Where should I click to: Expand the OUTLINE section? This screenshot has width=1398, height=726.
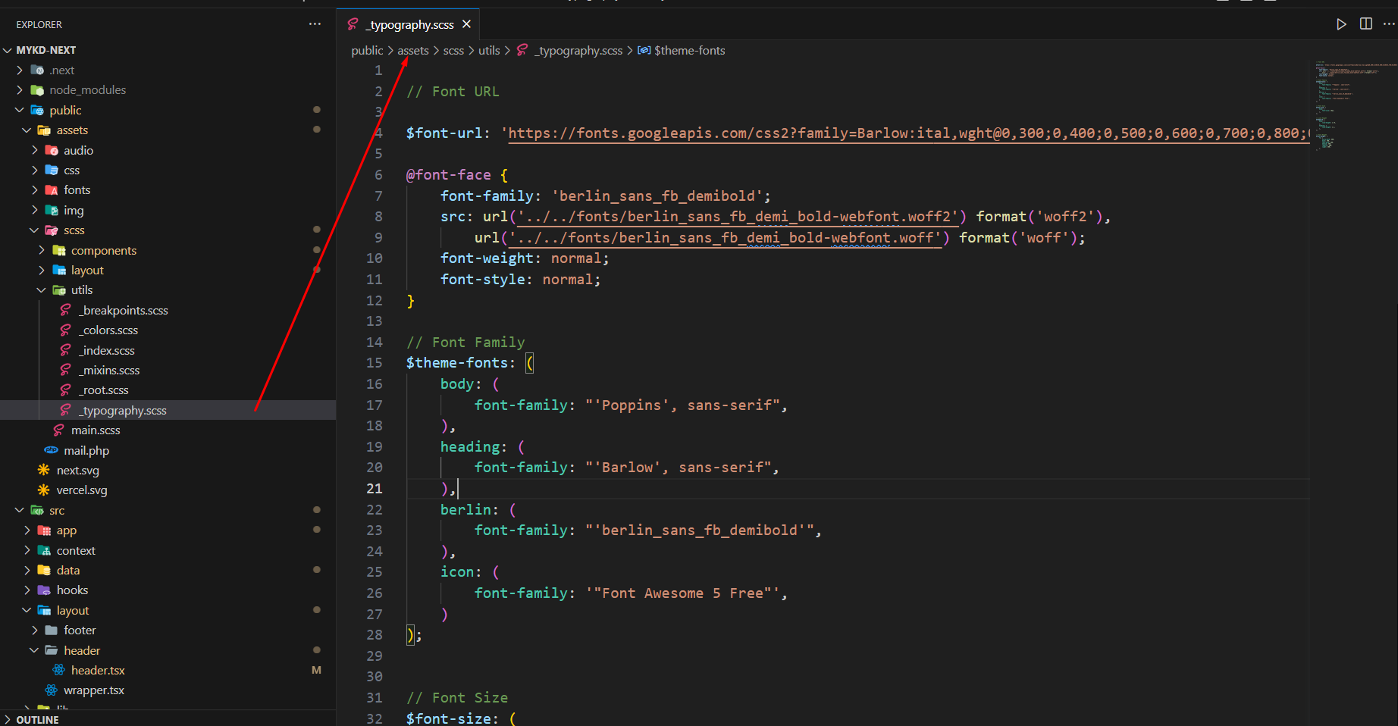(x=8, y=719)
